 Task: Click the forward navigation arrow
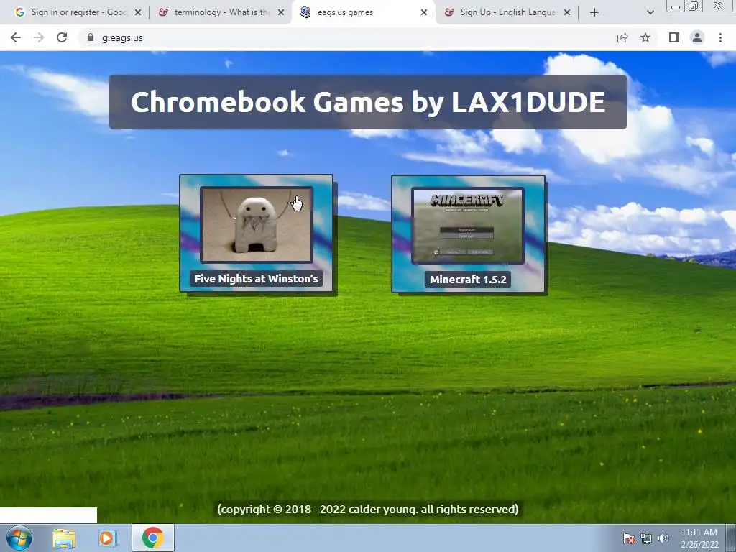pyautogui.click(x=39, y=37)
